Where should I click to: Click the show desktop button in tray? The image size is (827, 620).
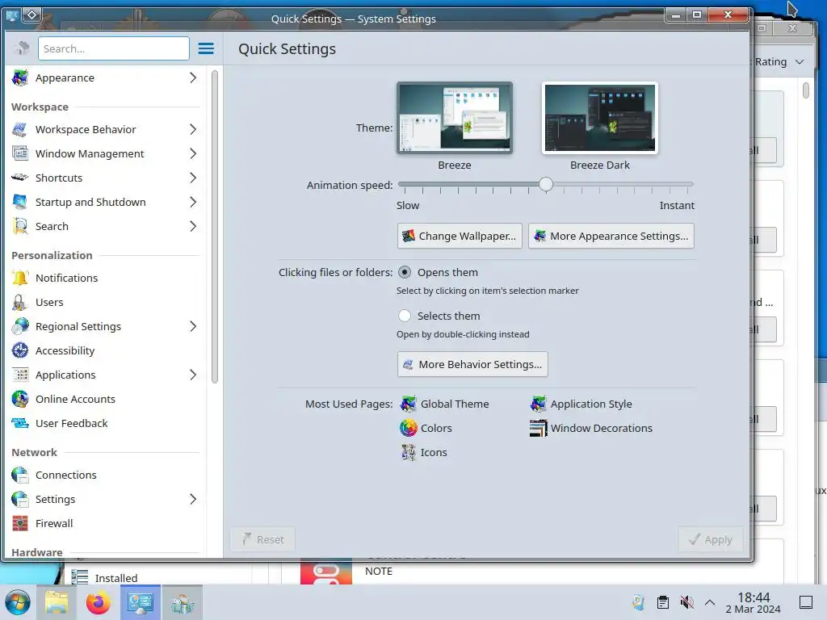pyautogui.click(x=806, y=602)
